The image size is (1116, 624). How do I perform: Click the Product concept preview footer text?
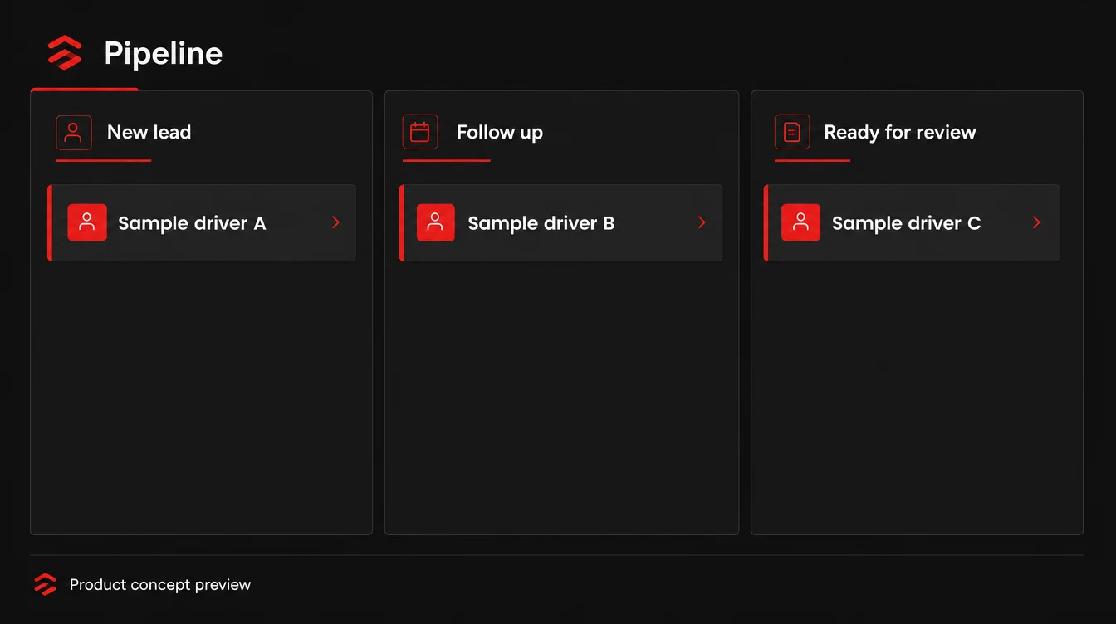pyautogui.click(x=160, y=585)
